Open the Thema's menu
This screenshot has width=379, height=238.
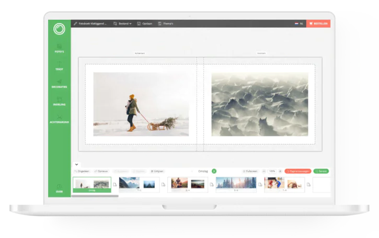165,24
